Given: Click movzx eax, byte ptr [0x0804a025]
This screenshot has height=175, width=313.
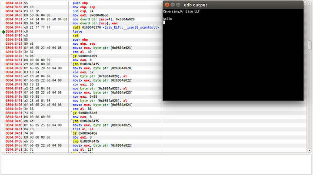Looking at the screenshot, I should point(103,125).
